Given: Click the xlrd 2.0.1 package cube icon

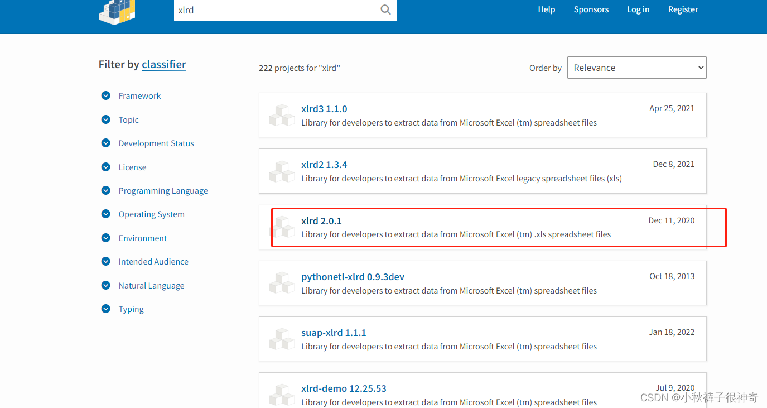Looking at the screenshot, I should pos(282,227).
